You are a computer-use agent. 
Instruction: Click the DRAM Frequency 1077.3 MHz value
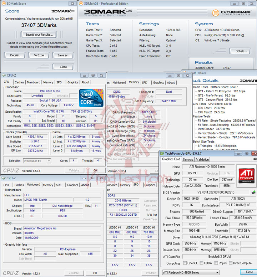coord(149,112)
